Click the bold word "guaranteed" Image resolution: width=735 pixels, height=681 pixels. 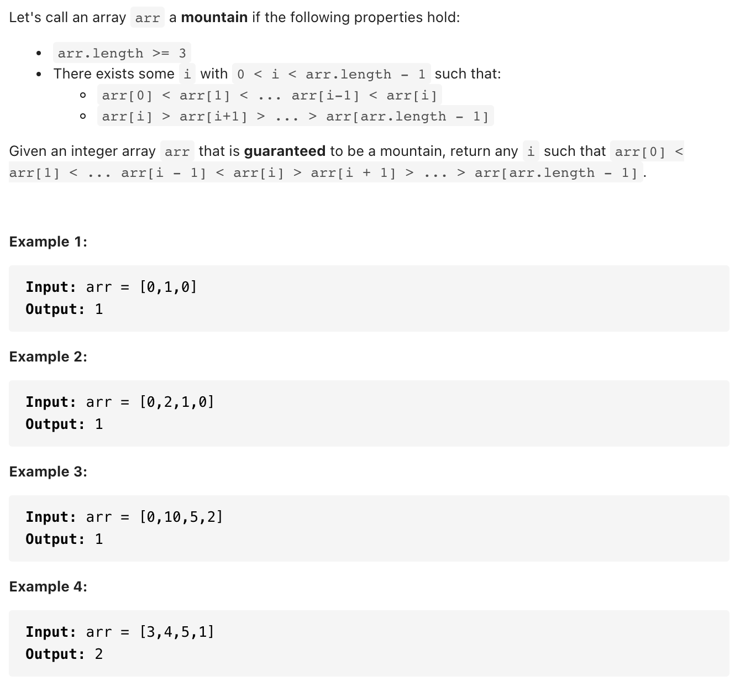click(x=285, y=151)
